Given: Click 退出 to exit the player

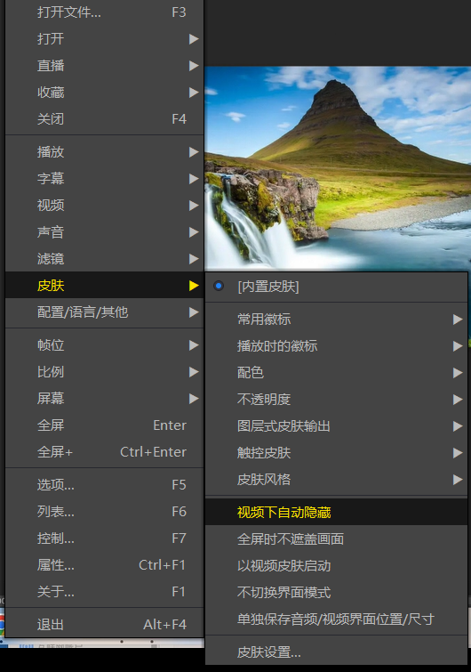Looking at the screenshot, I should pyautogui.click(x=104, y=625).
